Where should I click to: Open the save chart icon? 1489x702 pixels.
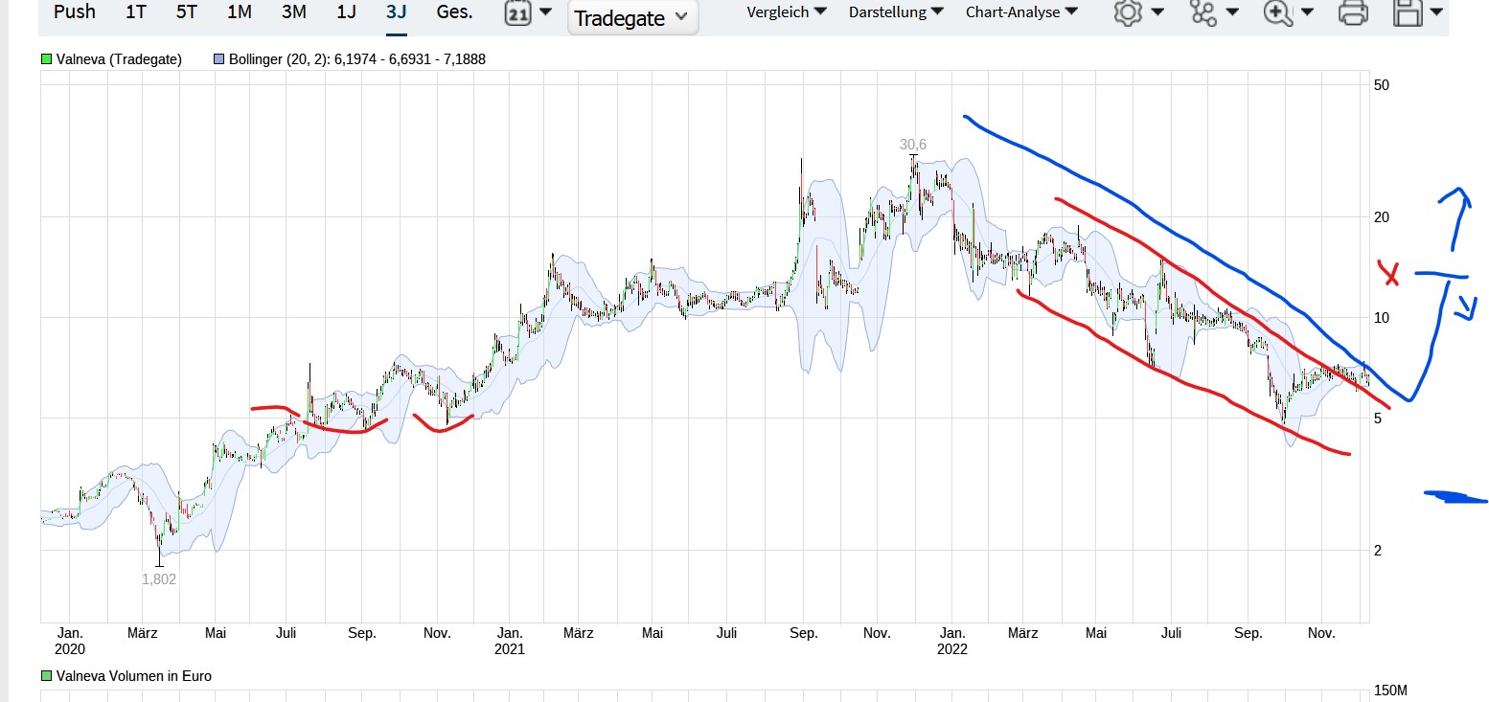(1409, 13)
